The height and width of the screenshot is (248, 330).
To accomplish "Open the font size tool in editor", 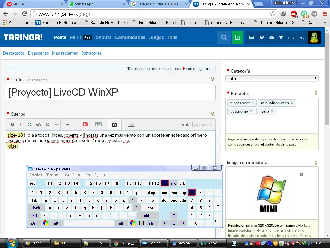I will pos(38,124).
